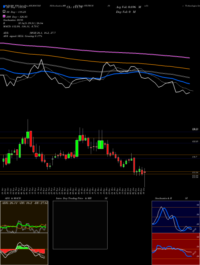
Task: Click the 'CL: 111.73' closing price label
Action: [x=74, y=7]
